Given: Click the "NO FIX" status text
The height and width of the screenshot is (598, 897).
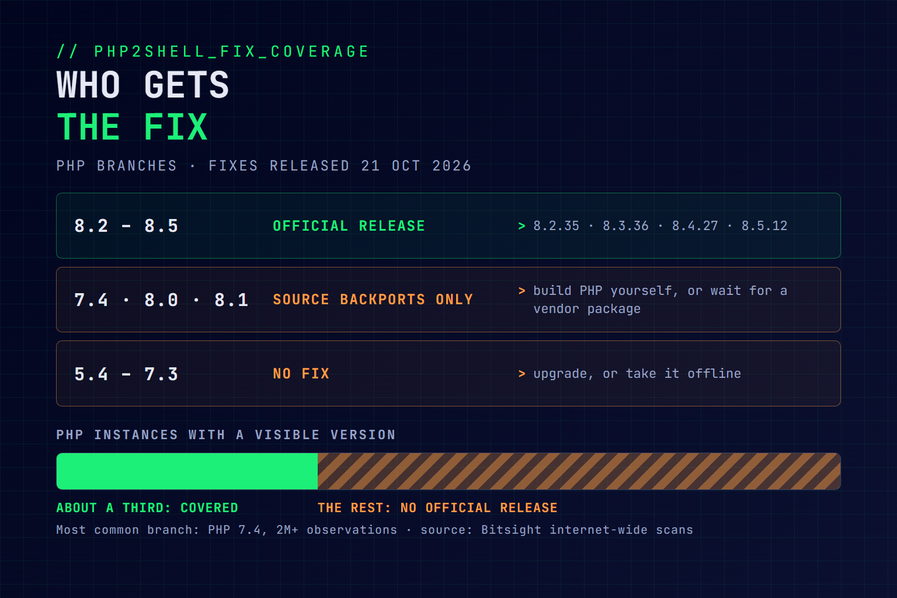Looking at the screenshot, I should click(301, 374).
